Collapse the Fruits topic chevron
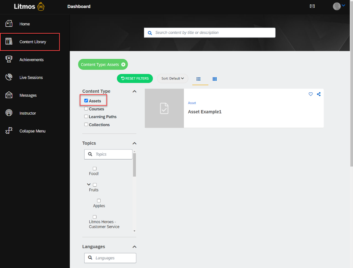The image size is (353, 268). [89, 184]
